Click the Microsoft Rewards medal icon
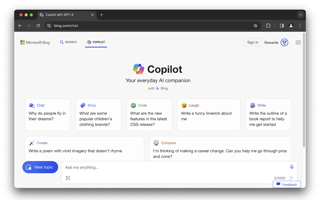 pyautogui.click(x=284, y=42)
